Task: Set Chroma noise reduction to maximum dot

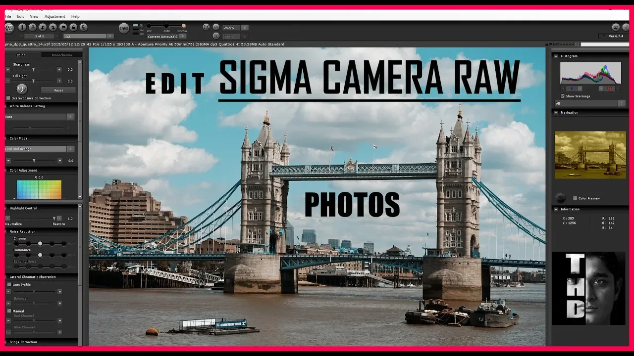Action: (64, 243)
